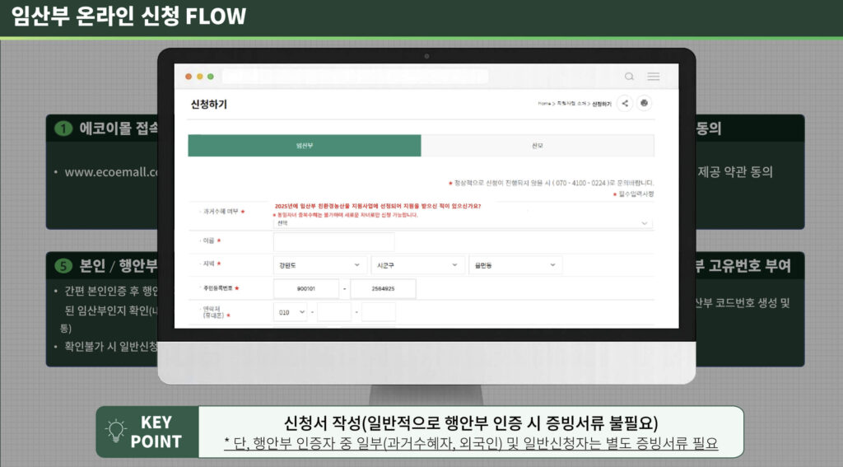Click the 주민등록번호 field label
Image resolution: width=843 pixels, height=467 pixels.
[x=221, y=288]
